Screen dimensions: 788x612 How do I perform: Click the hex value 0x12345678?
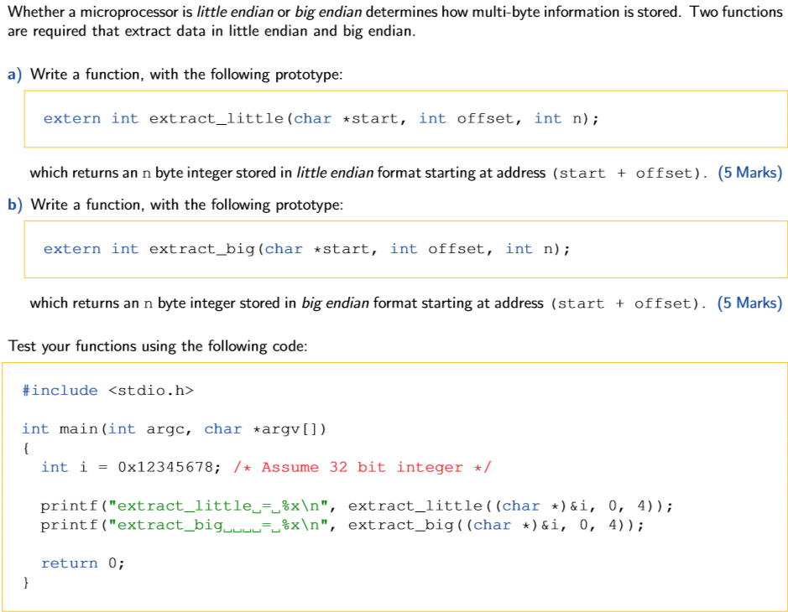pyautogui.click(x=170, y=467)
